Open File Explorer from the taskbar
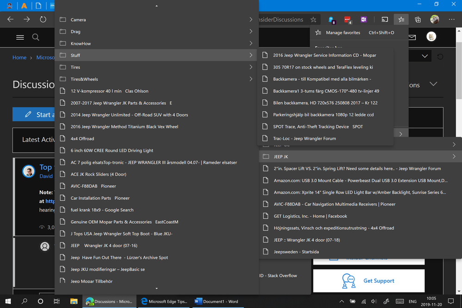The height and width of the screenshot is (308, 462). [x=74, y=301]
